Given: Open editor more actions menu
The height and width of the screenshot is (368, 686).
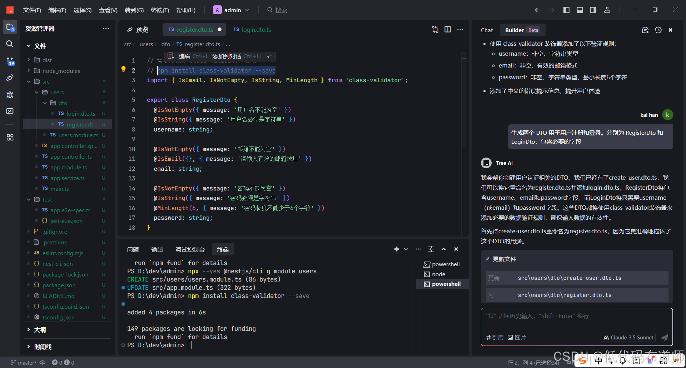Looking at the screenshot, I should 460,29.
